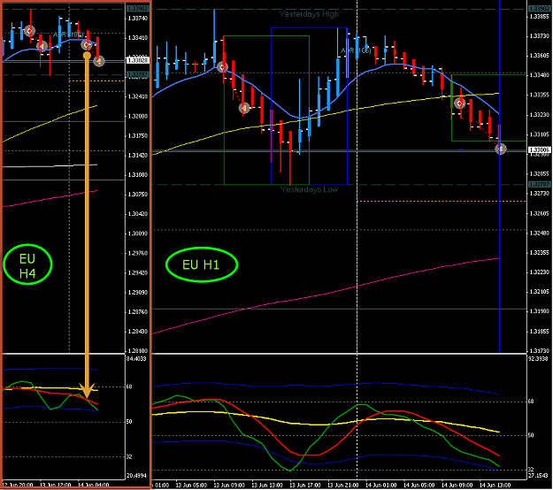Click the 1.33902 price tag on the H4 axis
The width and height of the screenshot is (553, 490).
click(x=137, y=9)
